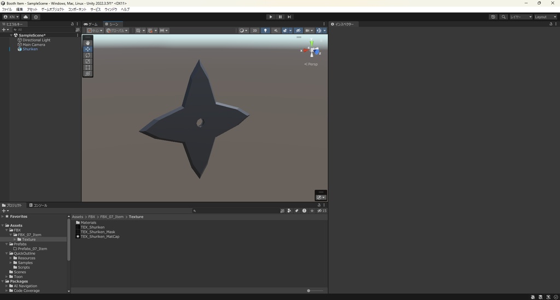Expand the Toon folder
560x300 pixels.
[x=7, y=277]
